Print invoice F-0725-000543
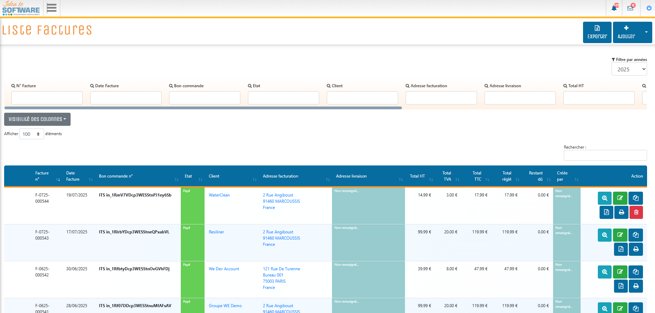 636,249
